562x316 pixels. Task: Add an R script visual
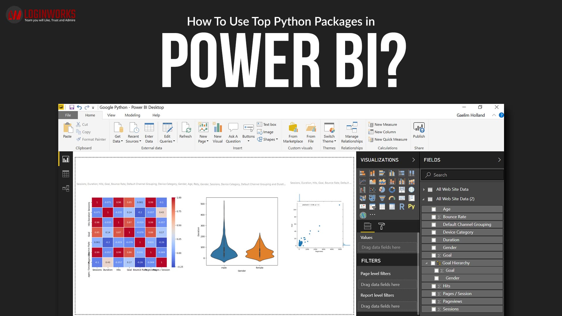[402, 206]
